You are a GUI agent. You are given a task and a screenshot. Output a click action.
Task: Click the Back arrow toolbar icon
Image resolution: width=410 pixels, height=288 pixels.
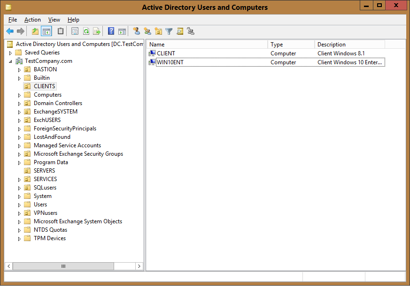coord(10,31)
